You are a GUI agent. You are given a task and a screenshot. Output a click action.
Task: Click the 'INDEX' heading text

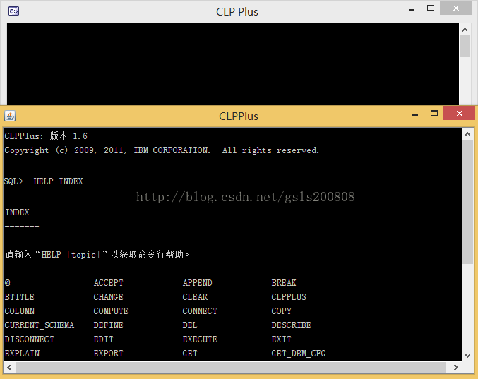[x=17, y=212]
